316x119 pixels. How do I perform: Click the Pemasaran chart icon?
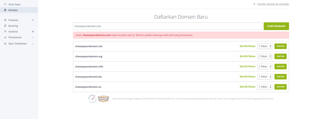(5, 37)
